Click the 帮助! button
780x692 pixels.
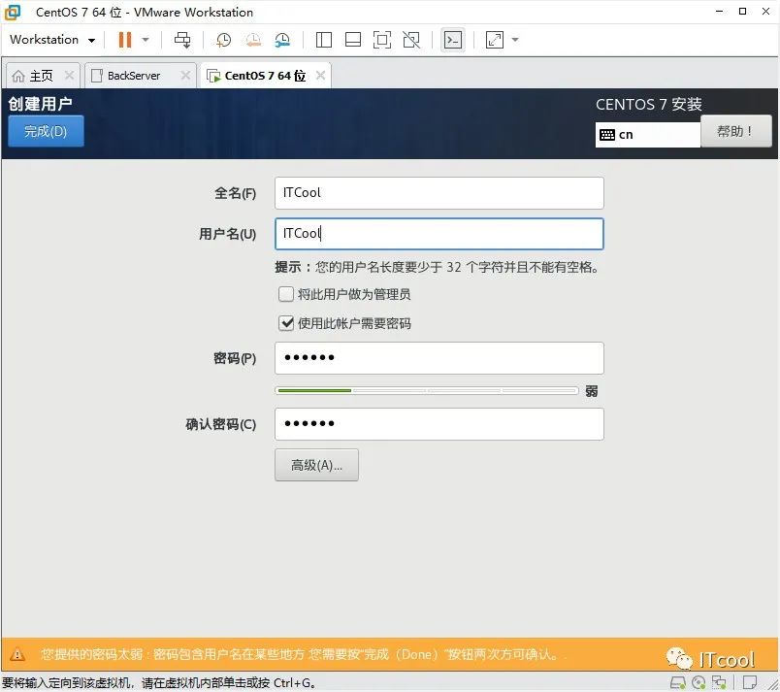pyautogui.click(x=735, y=131)
